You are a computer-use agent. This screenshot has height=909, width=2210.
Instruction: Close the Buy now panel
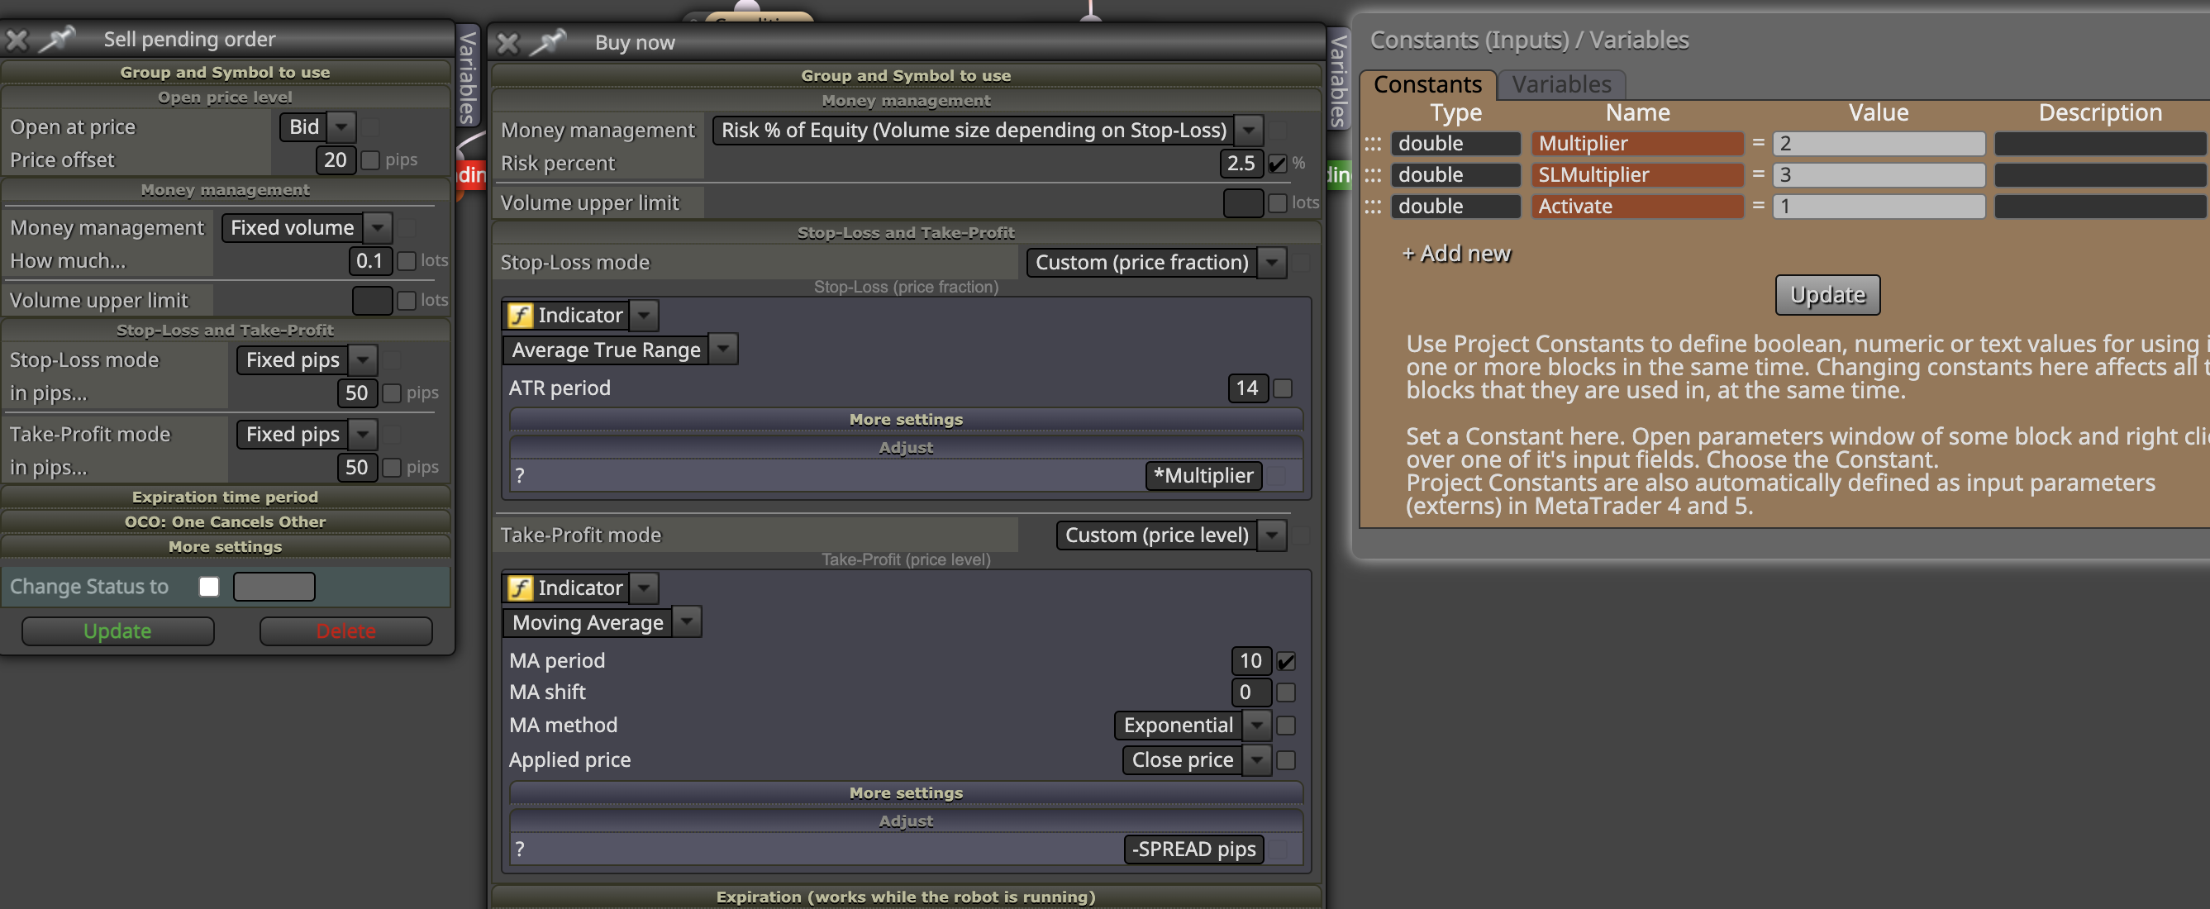(508, 43)
